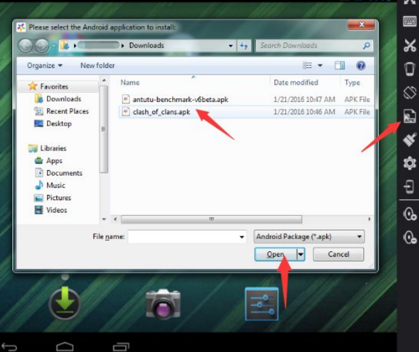The height and width of the screenshot is (352, 419).
Task: Tap the Android back navigation button
Action: [x=9, y=347]
